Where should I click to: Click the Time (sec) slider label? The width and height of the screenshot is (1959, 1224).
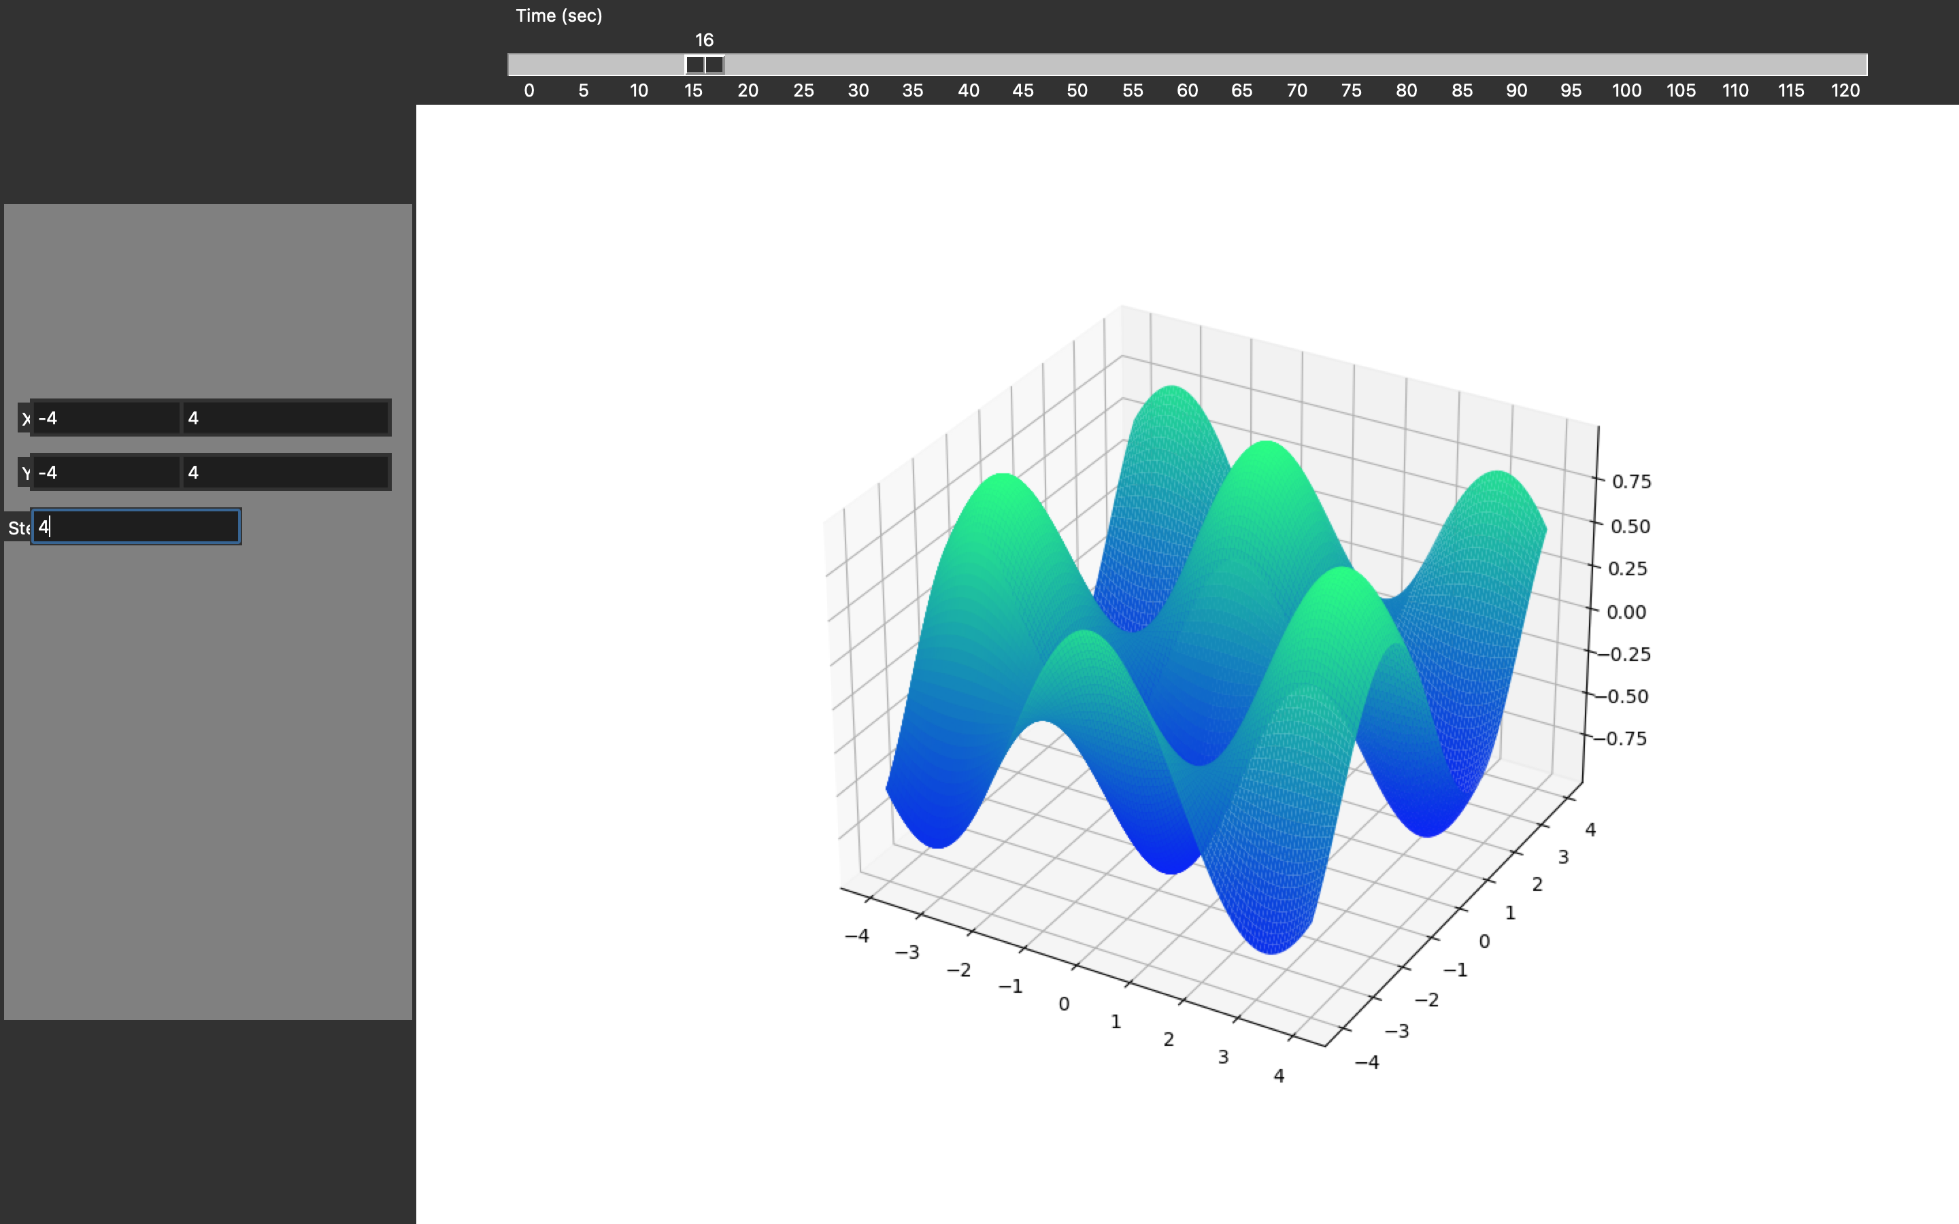point(558,16)
